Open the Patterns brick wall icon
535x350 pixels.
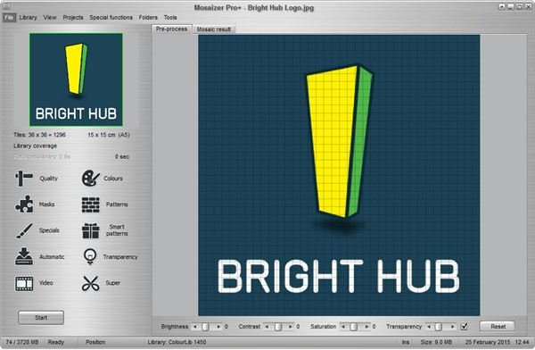click(90, 204)
